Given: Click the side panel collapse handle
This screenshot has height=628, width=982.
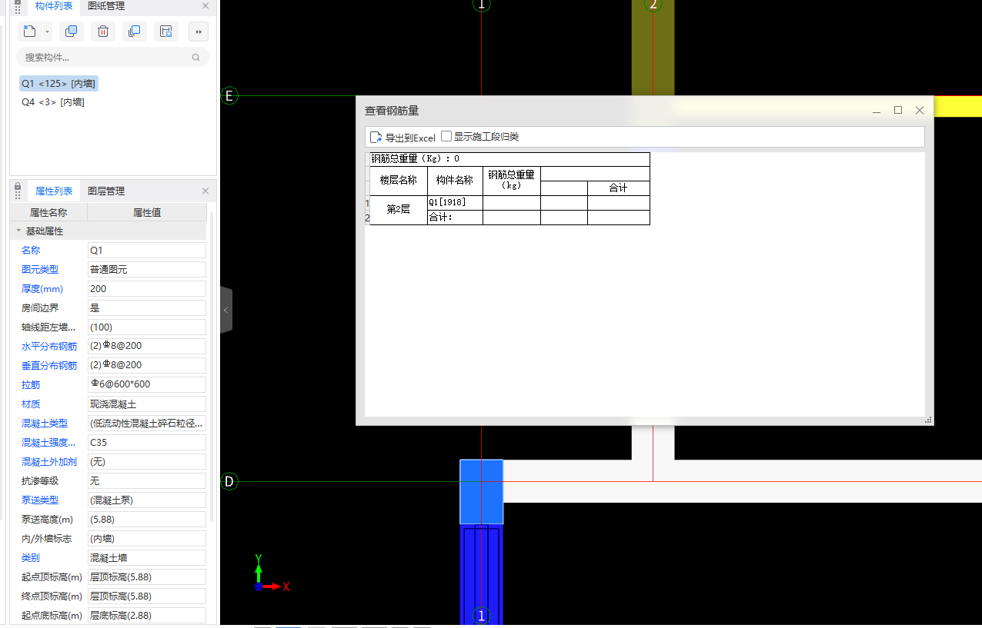Looking at the screenshot, I should (226, 310).
